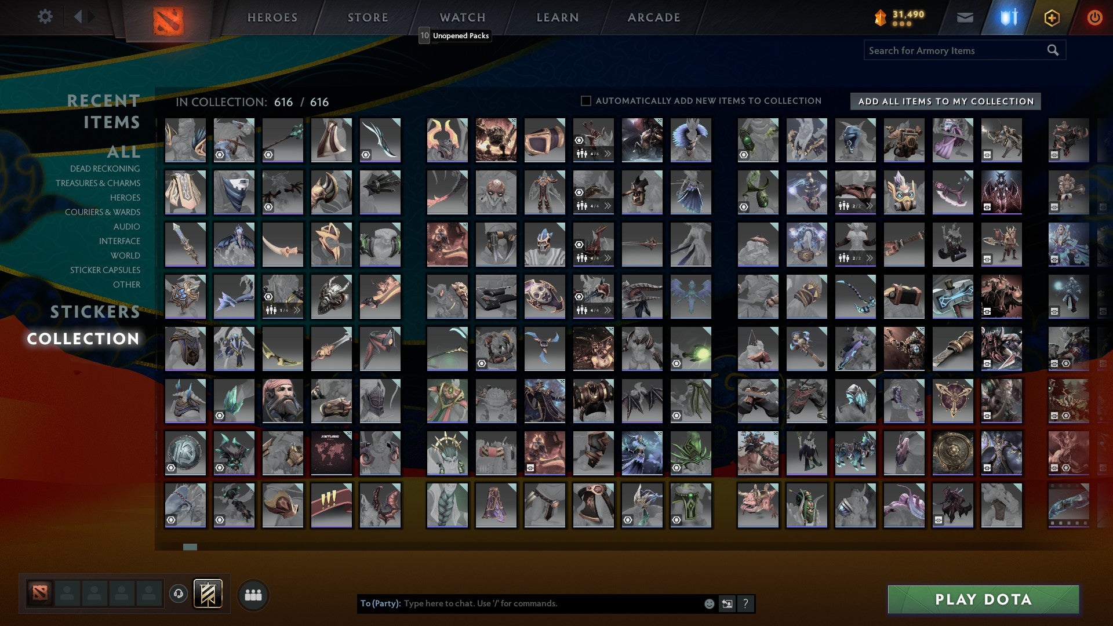Open the Dota Plus golden plus icon
Image resolution: width=1113 pixels, height=626 pixels.
[x=1052, y=17]
